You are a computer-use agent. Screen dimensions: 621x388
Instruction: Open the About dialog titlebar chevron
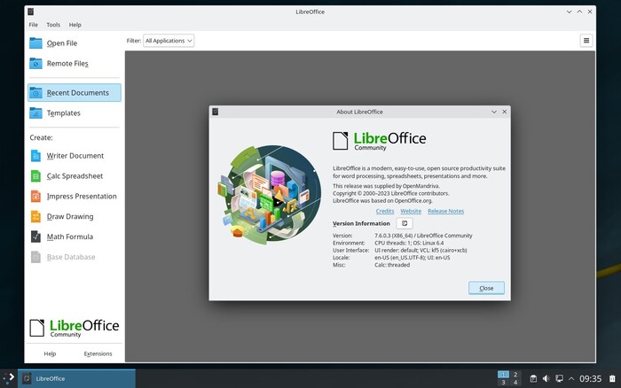pyautogui.click(x=494, y=112)
